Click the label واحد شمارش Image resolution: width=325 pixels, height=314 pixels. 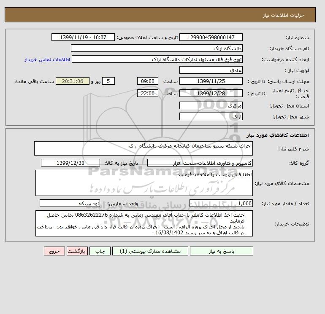122,204
